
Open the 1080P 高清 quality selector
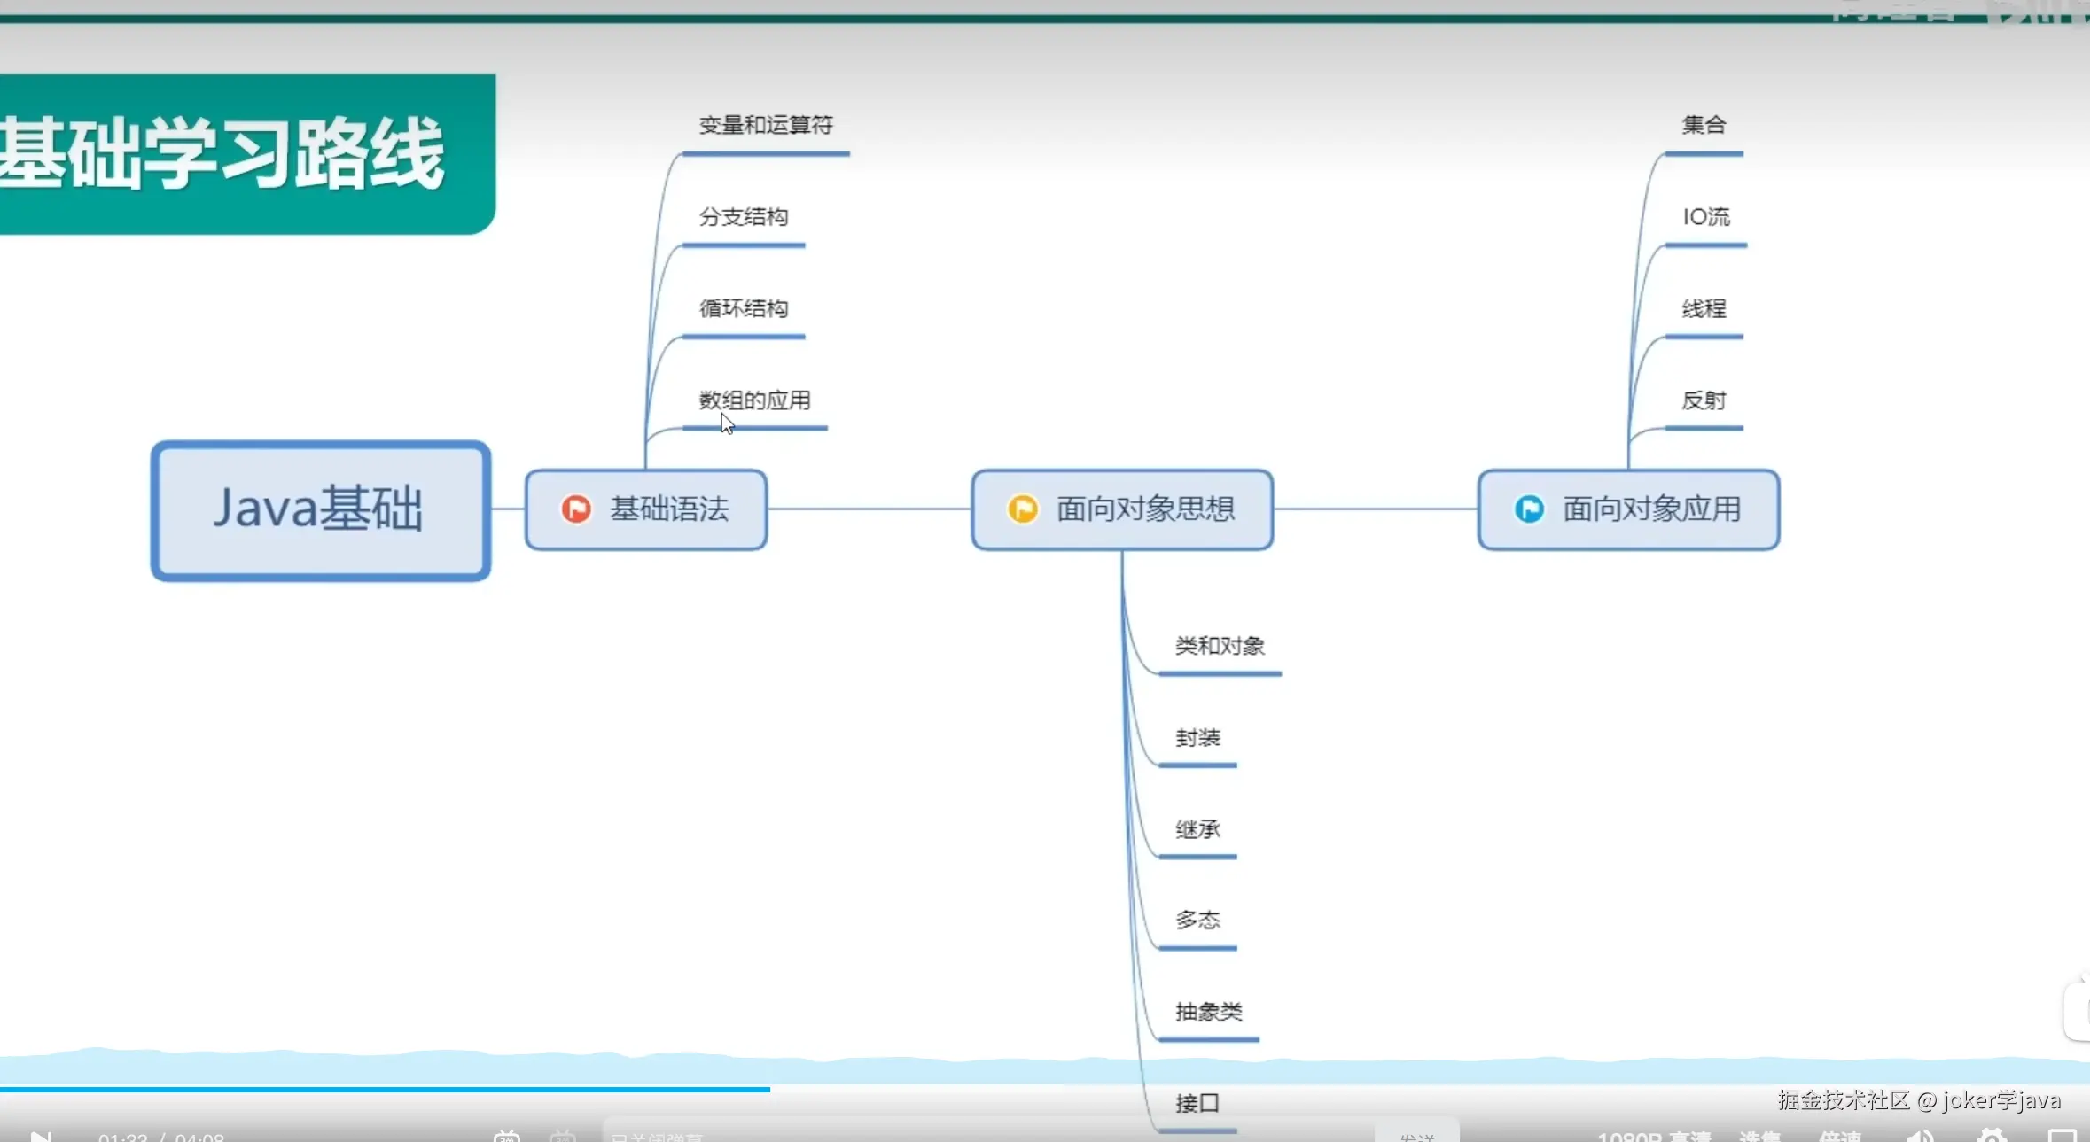point(1656,1137)
